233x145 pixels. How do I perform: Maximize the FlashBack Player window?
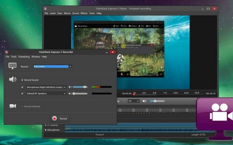click(208, 9)
